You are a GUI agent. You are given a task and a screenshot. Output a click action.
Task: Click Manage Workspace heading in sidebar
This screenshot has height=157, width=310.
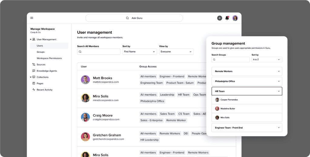[42, 29]
